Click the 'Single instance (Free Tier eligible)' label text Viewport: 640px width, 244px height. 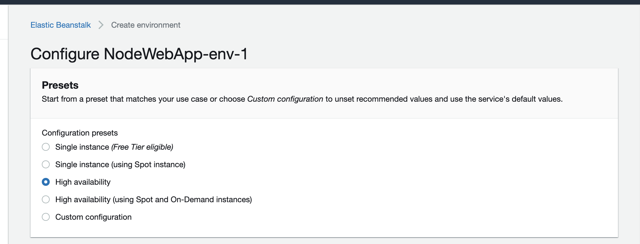(114, 147)
